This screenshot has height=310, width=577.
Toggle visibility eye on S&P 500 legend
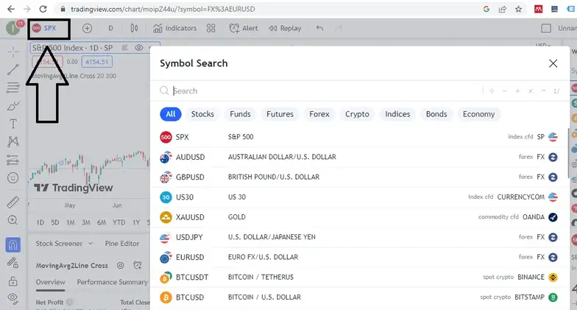coord(138,48)
